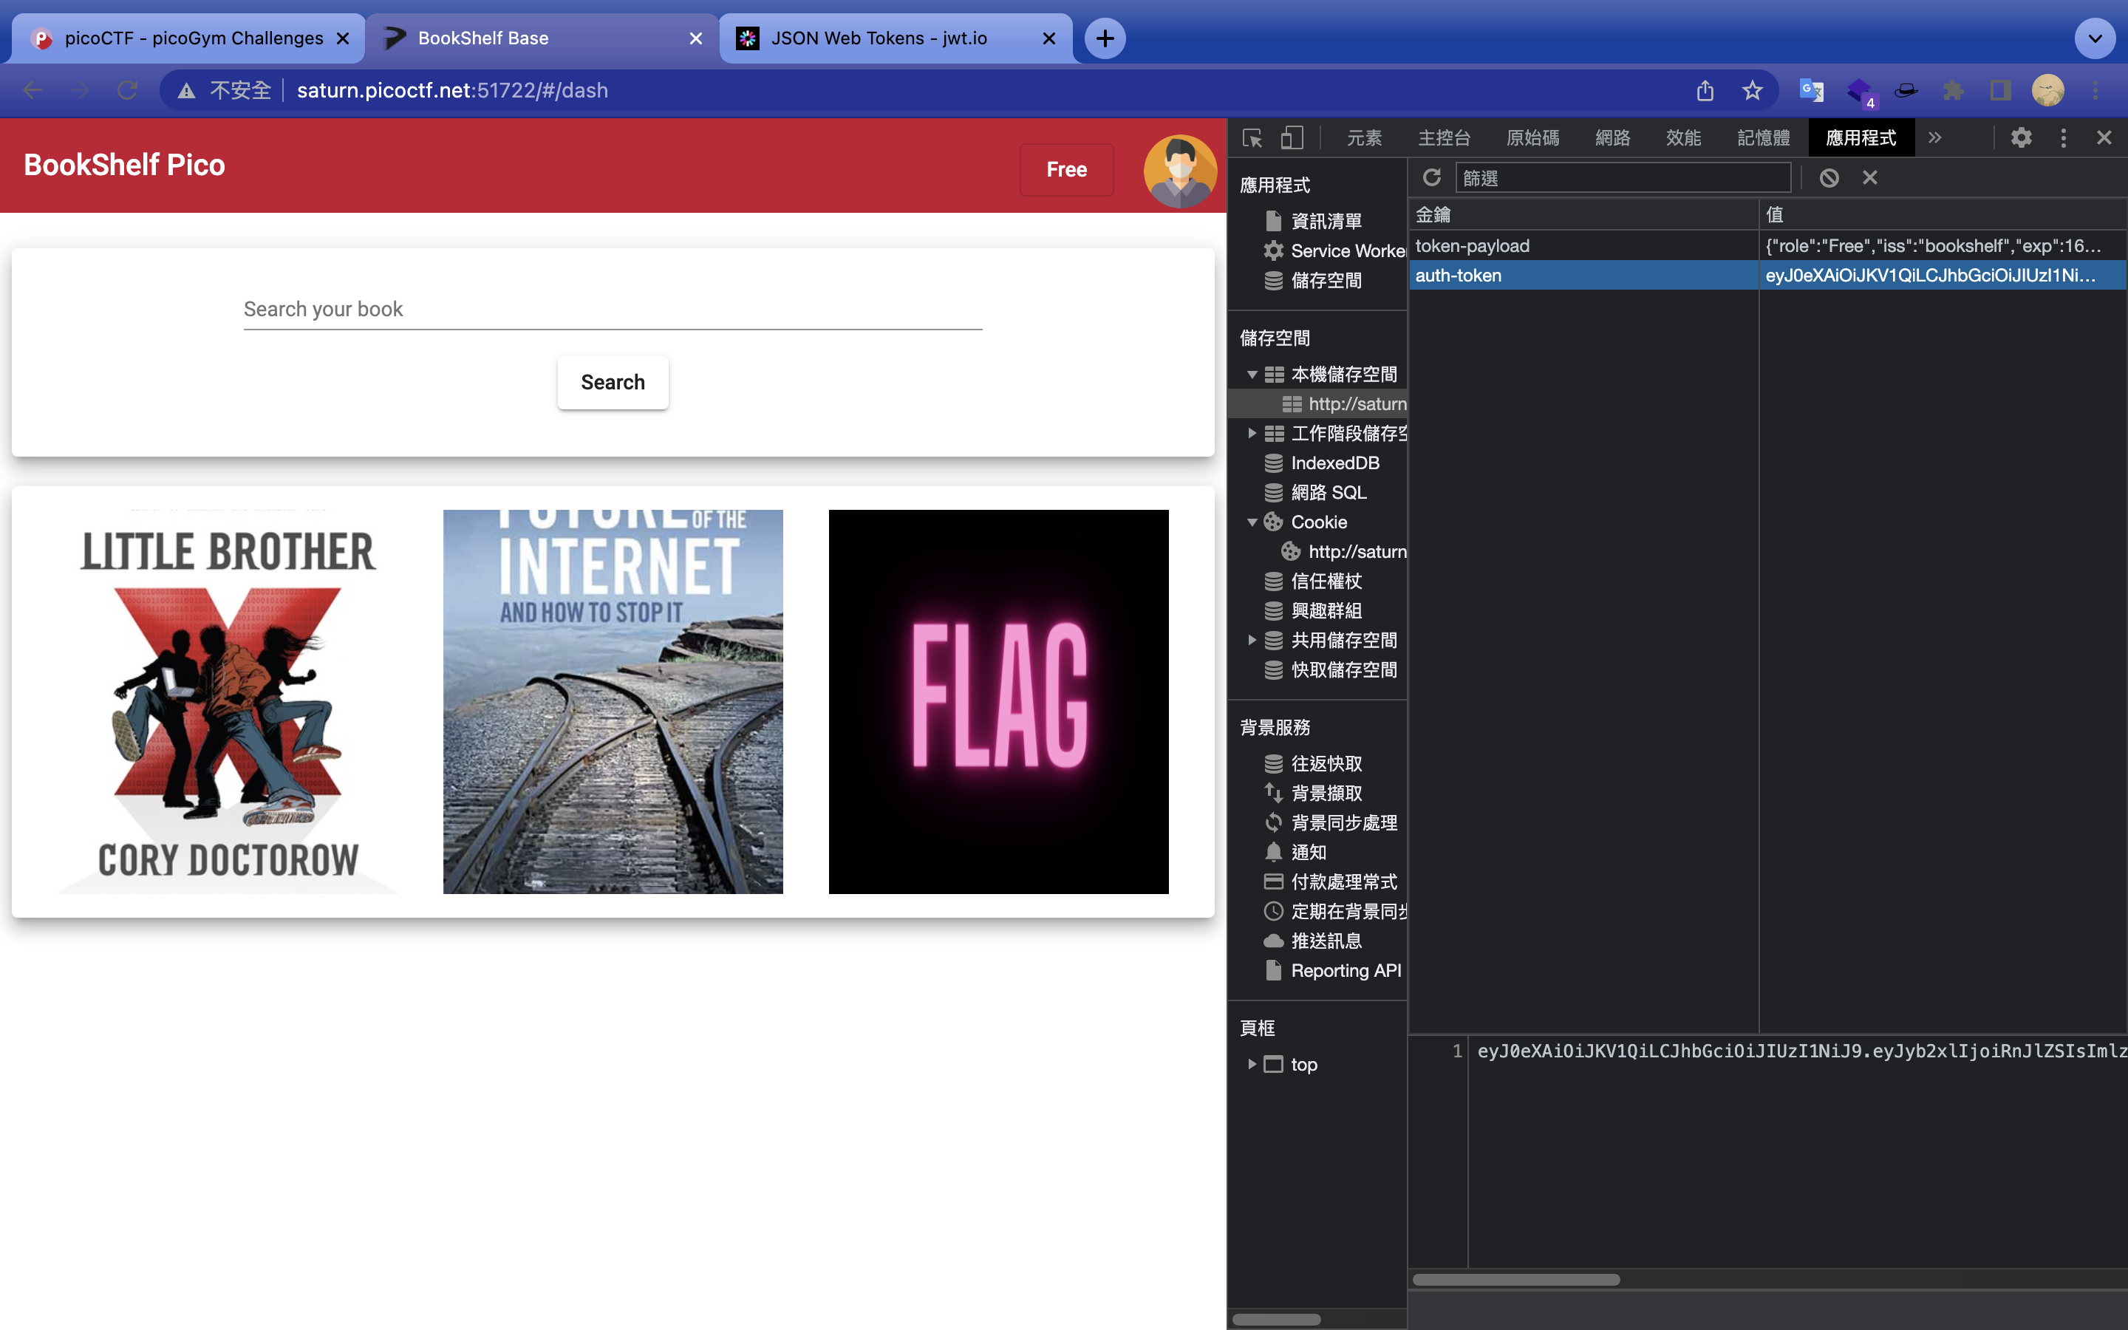Expand the 工作階段儲存空間 tree node

point(1251,434)
